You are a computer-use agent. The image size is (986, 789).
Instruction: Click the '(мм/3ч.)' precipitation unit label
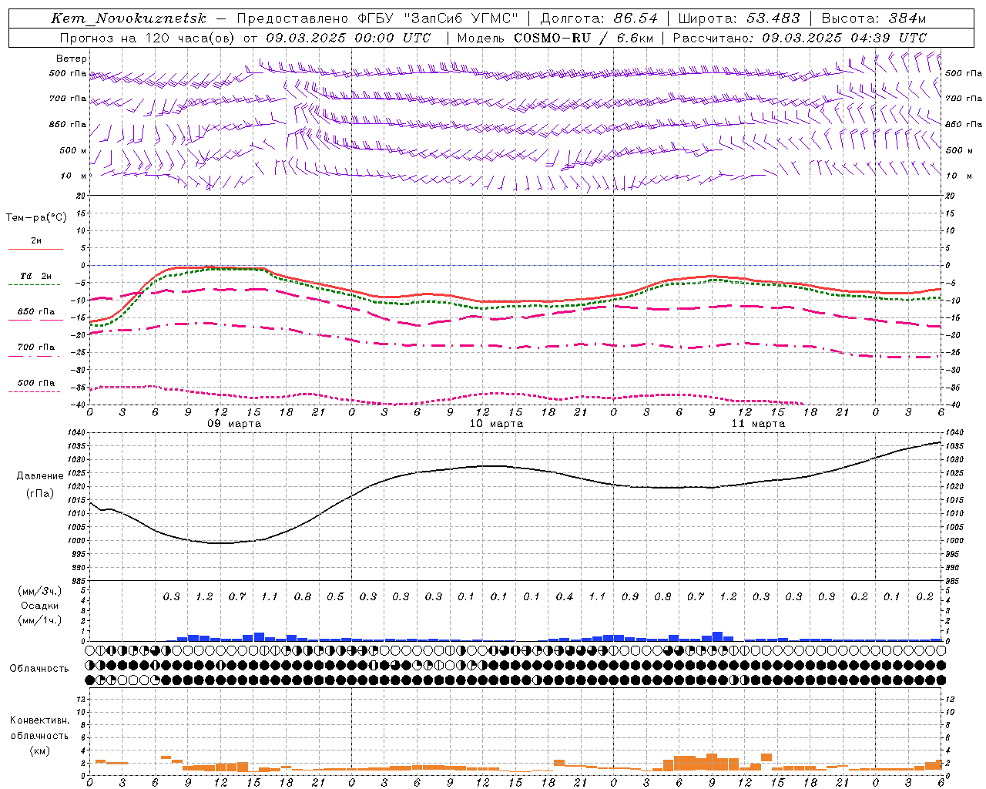[40, 591]
